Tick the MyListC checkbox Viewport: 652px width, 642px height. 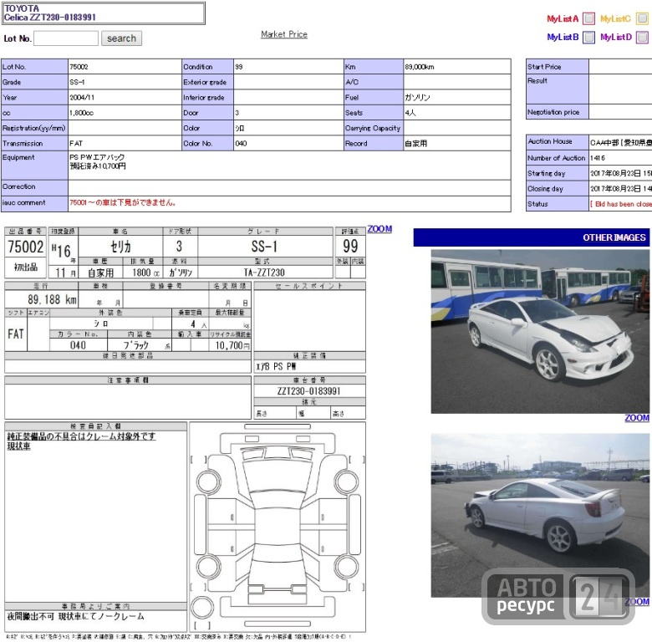click(643, 18)
